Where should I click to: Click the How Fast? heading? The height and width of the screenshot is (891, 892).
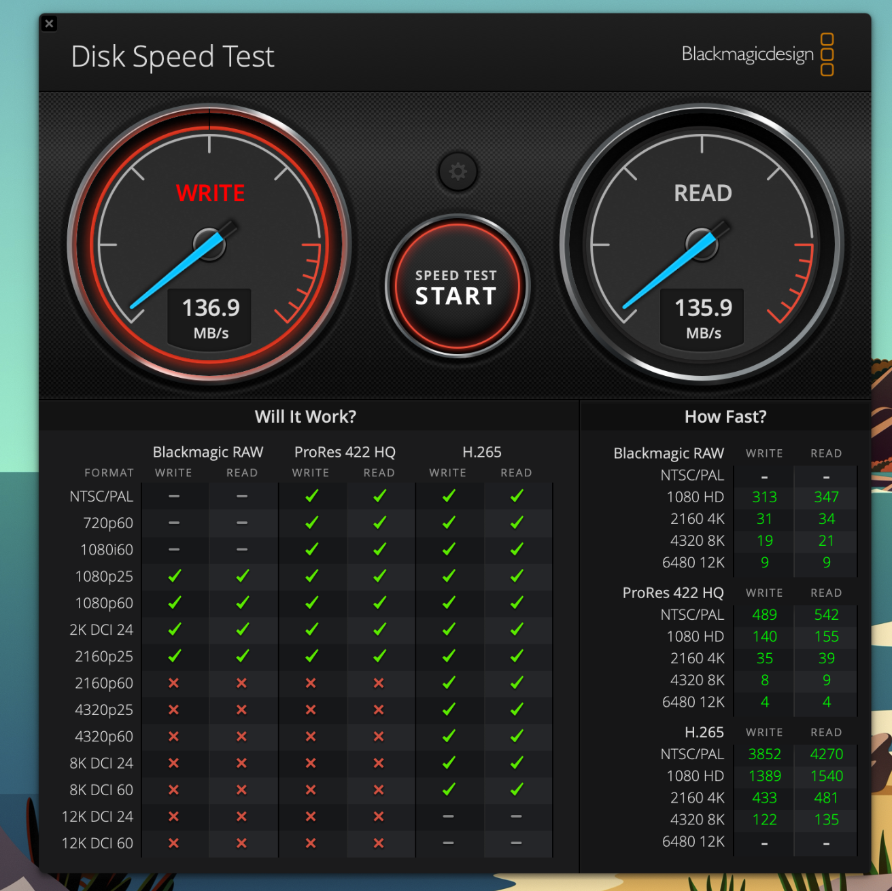(725, 417)
